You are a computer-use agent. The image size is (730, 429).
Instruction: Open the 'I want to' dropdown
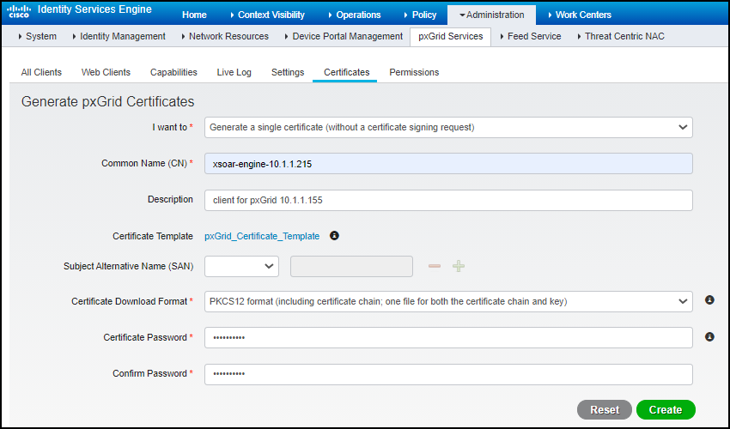(x=448, y=127)
